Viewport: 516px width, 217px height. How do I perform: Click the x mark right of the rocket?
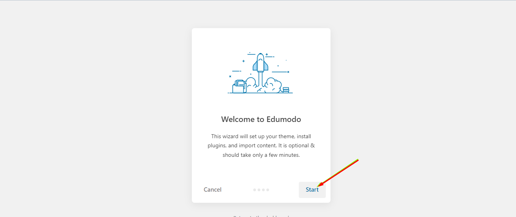[x=288, y=72]
